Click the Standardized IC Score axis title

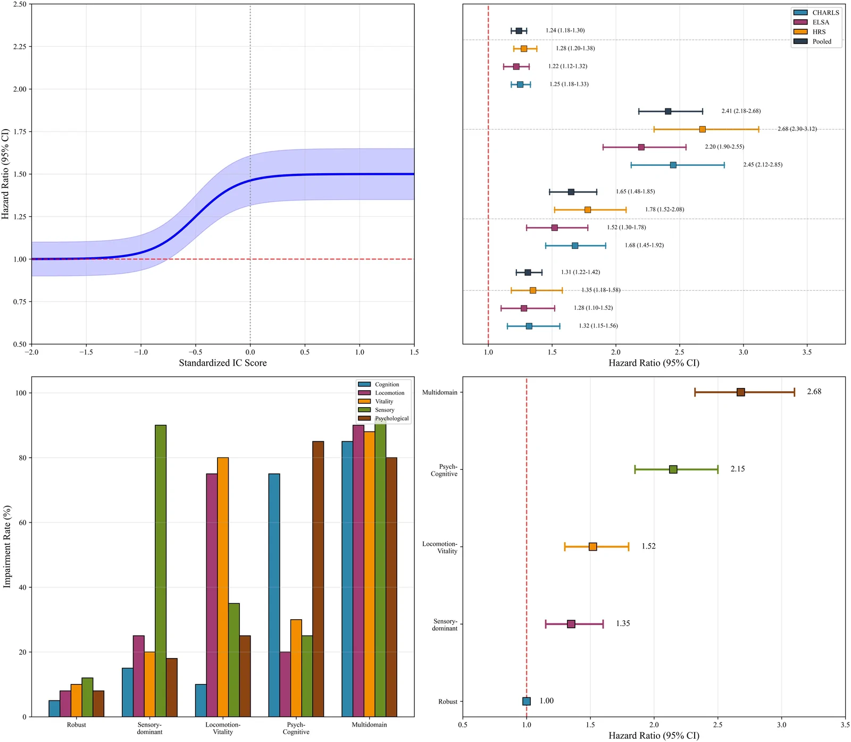pos(223,363)
